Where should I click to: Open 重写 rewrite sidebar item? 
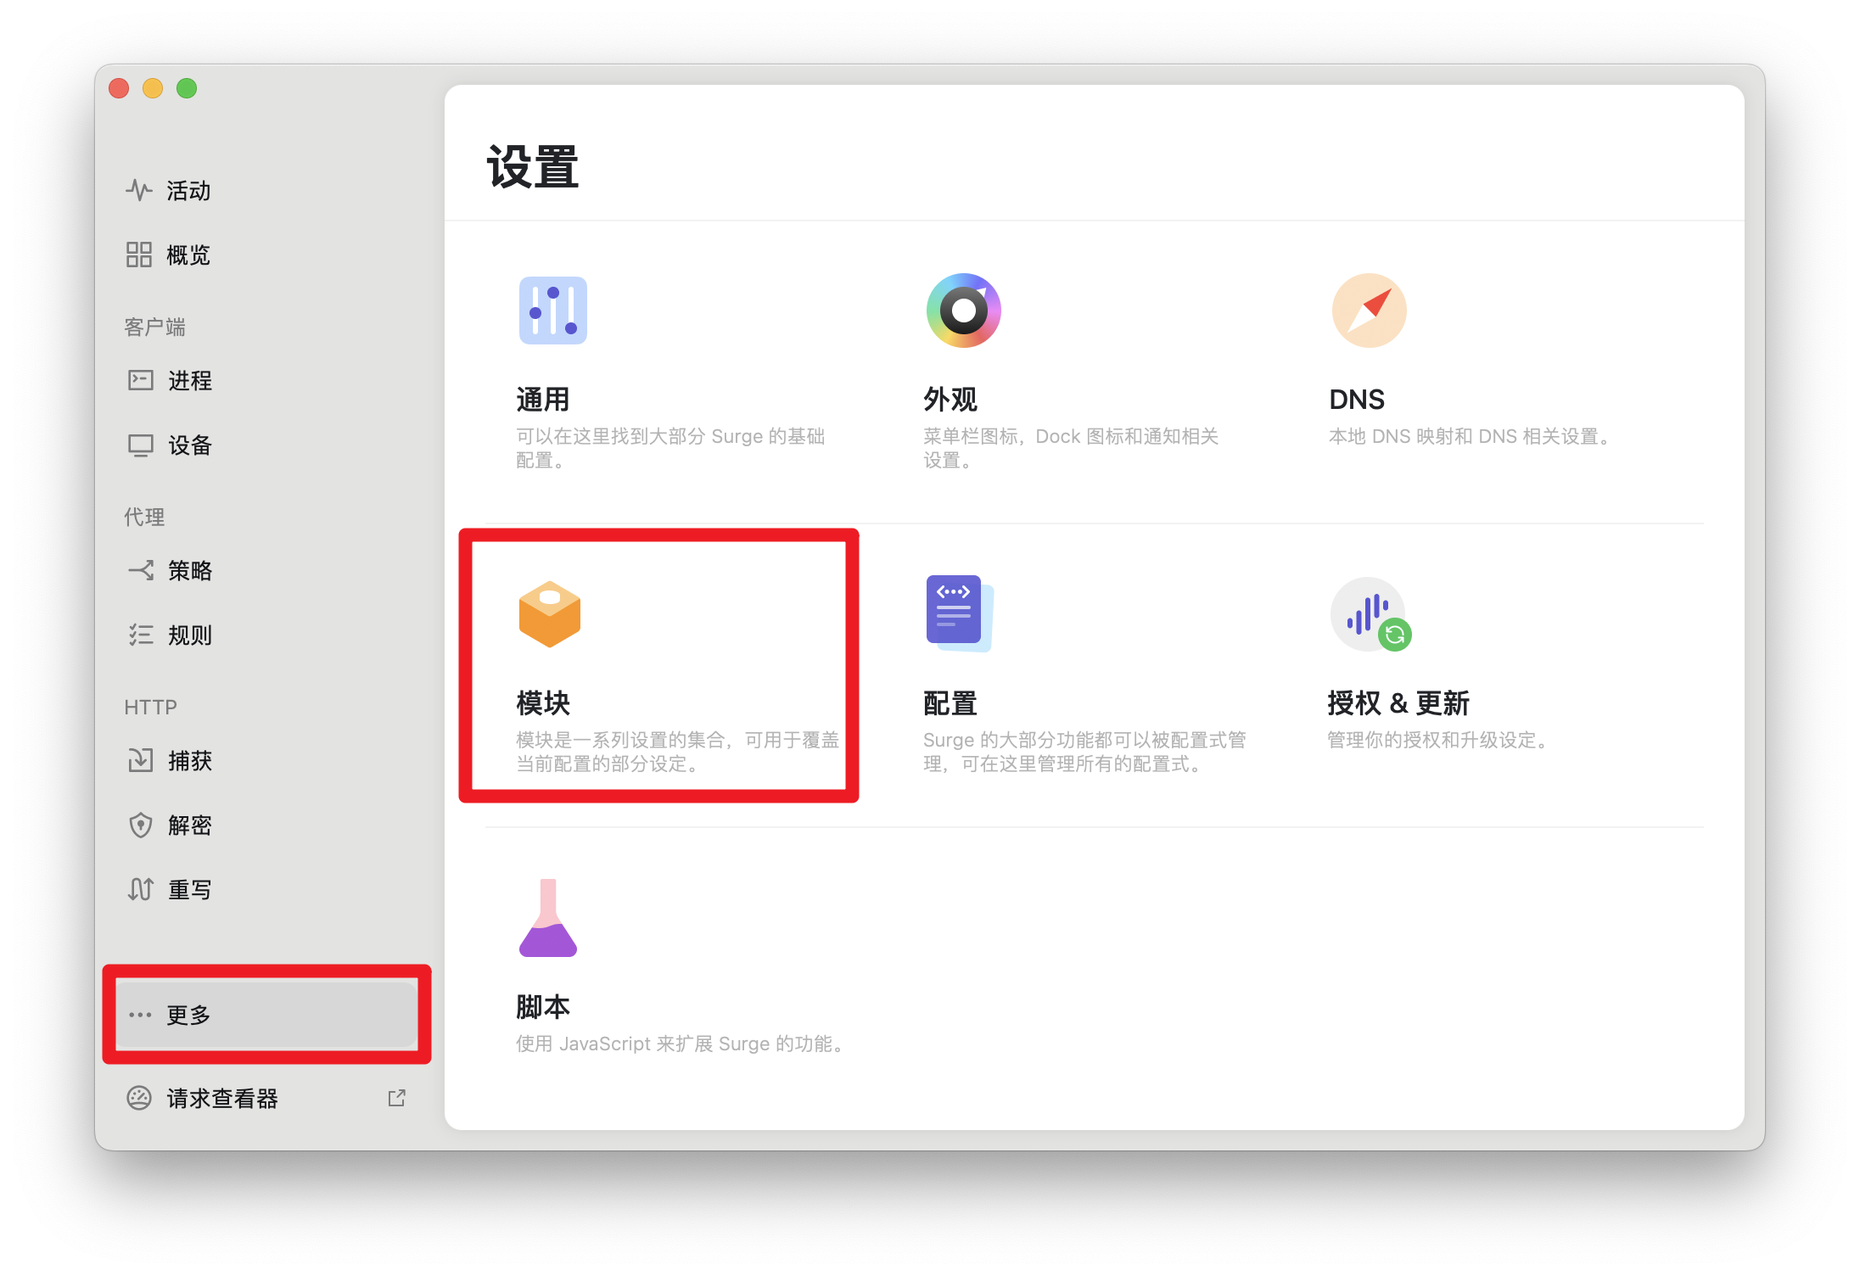point(189,889)
